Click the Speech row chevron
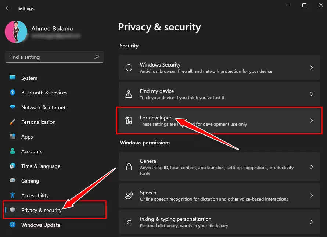The image size is (327, 237). pyautogui.click(x=311, y=195)
